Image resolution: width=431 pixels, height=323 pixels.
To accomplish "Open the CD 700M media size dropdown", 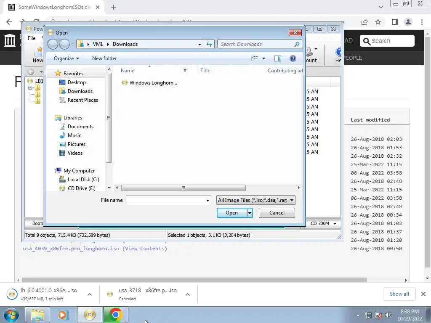I will tap(323, 223).
